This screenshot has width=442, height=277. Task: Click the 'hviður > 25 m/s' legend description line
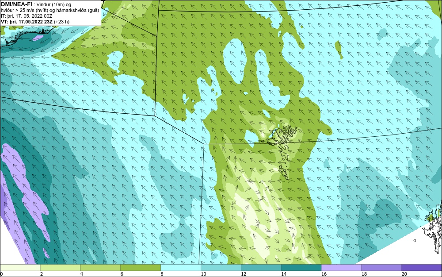click(50, 11)
